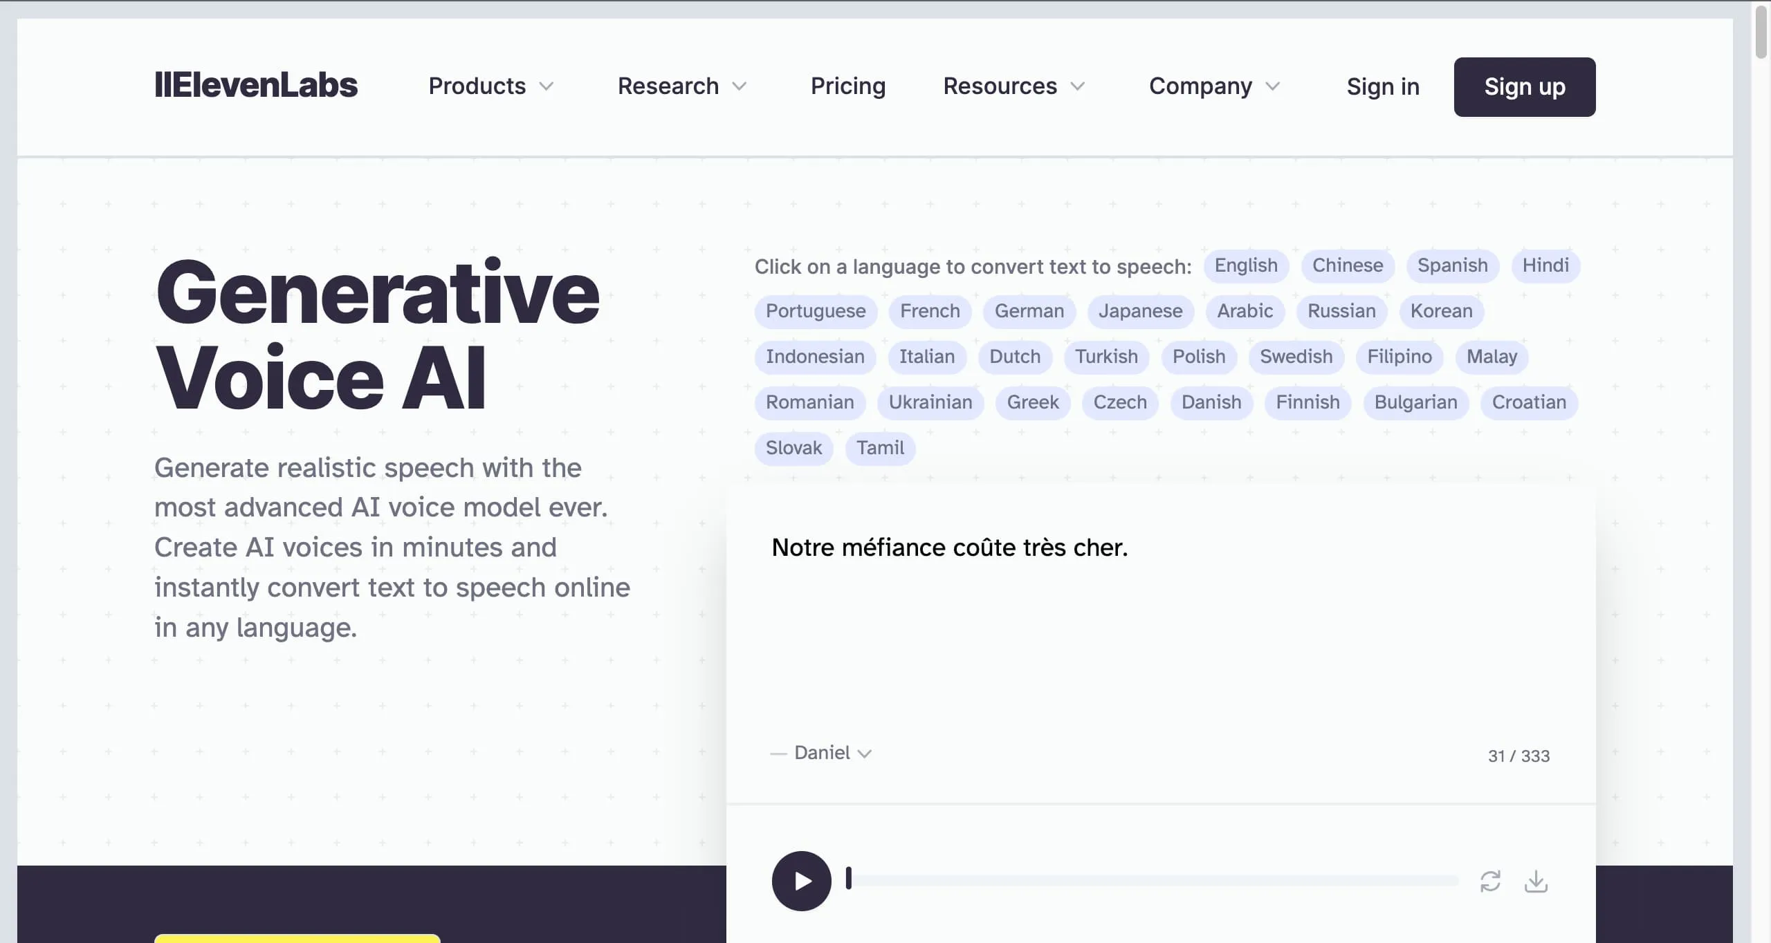Expand the Resources menu

[x=1013, y=86]
